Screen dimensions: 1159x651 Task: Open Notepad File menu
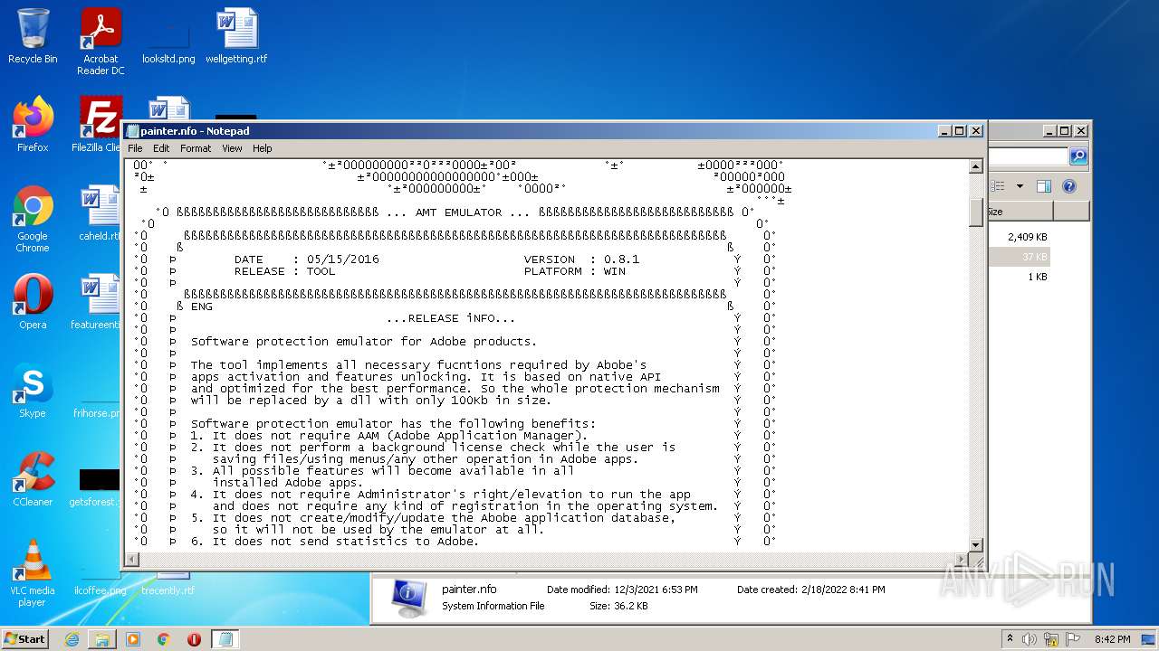135,148
